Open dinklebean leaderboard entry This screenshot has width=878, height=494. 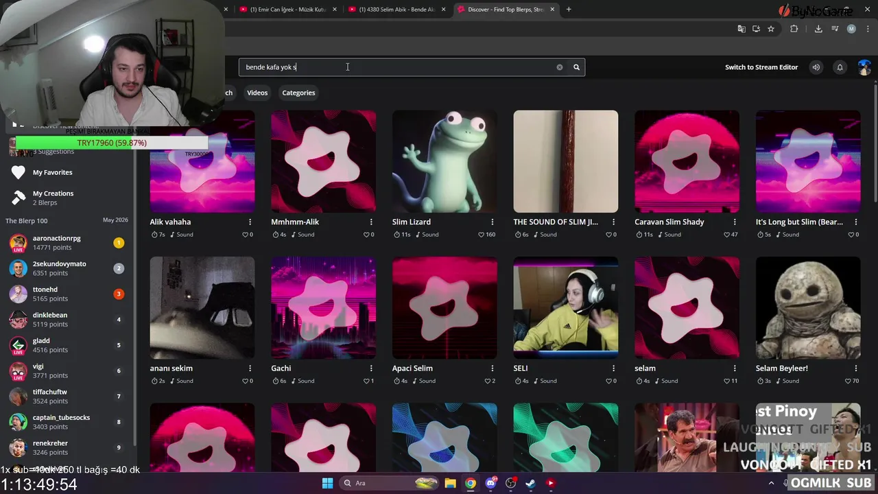67,320
